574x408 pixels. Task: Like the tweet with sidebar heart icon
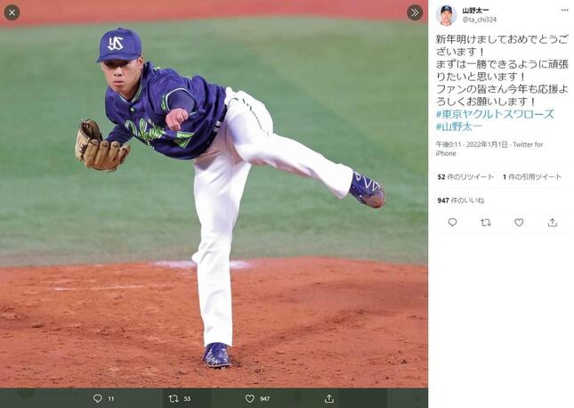pyautogui.click(x=519, y=222)
